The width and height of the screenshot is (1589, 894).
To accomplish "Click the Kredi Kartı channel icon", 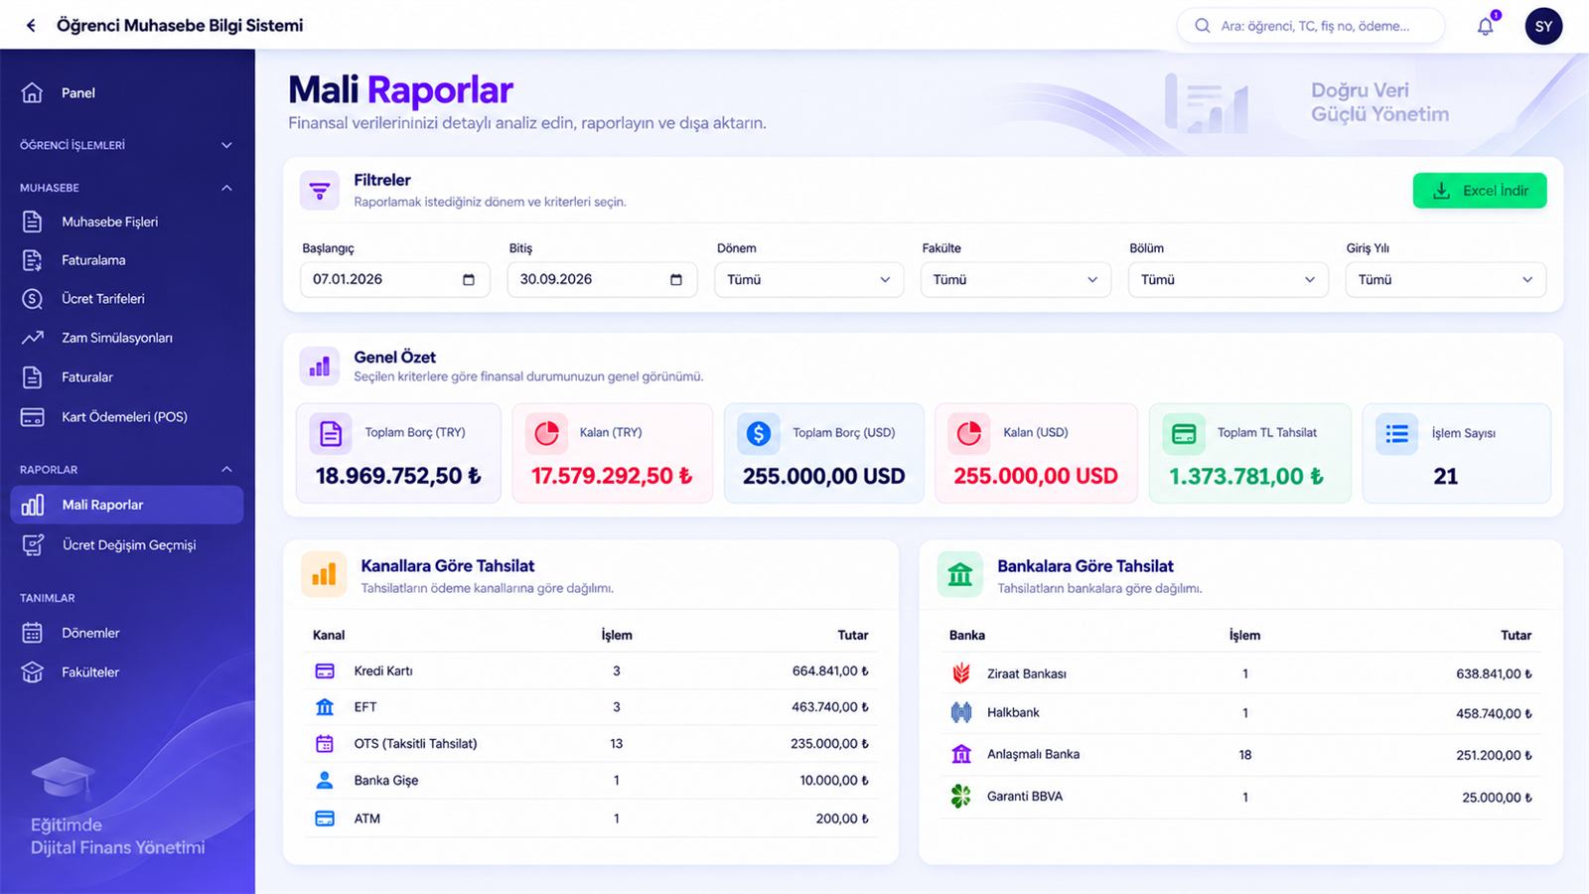I will click(x=325, y=671).
